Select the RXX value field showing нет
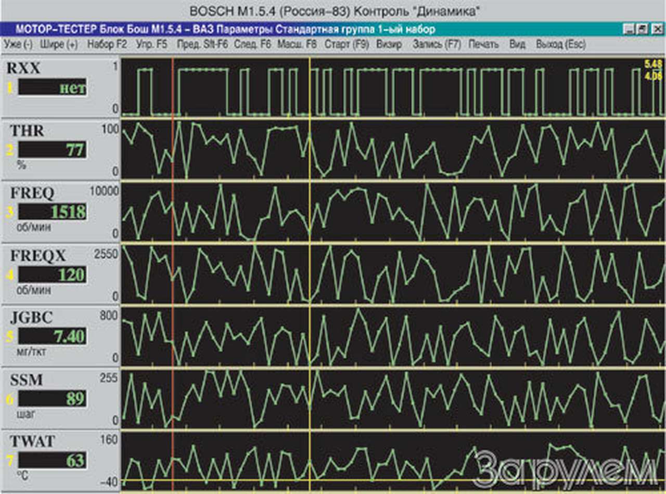Viewport: 666px width, 494px height. pos(53,87)
